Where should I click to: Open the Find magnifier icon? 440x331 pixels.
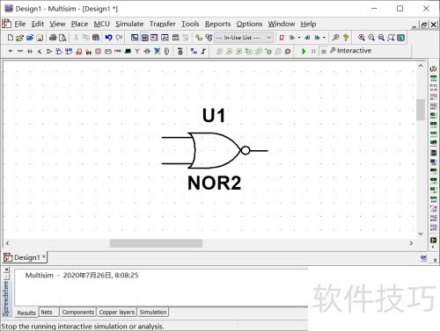335,38
